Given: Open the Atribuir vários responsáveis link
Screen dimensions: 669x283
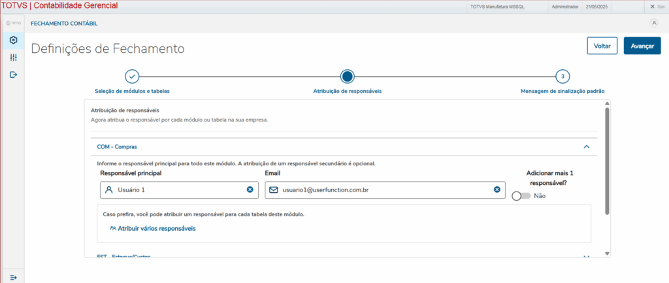Looking at the screenshot, I should point(152,228).
